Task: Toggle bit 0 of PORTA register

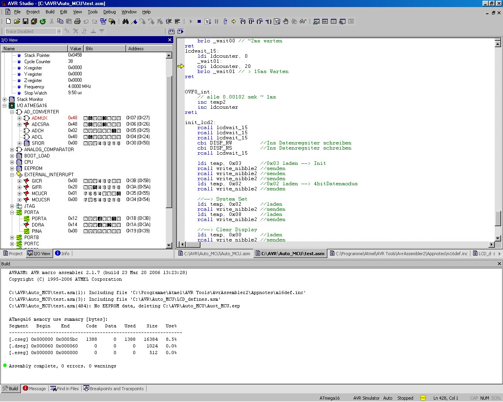Action: pyautogui.click(x=119, y=219)
